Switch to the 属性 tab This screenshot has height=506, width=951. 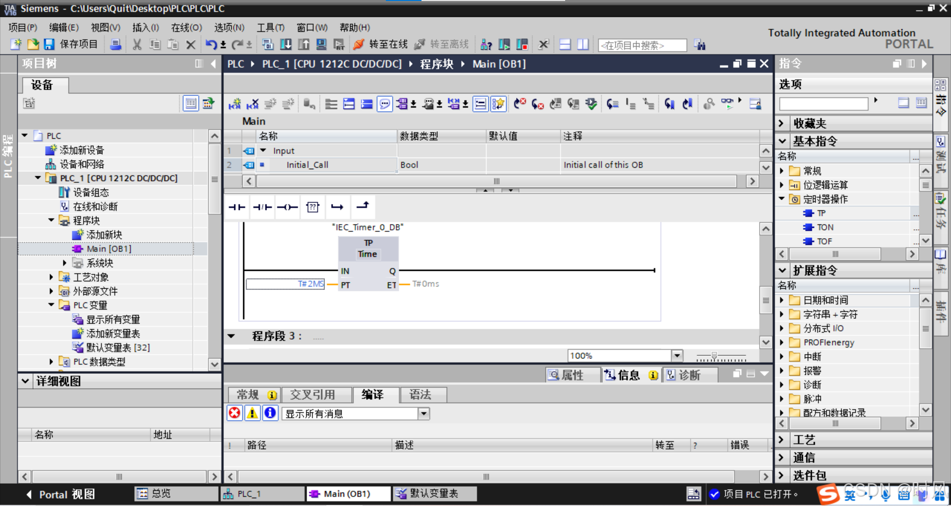pos(572,375)
